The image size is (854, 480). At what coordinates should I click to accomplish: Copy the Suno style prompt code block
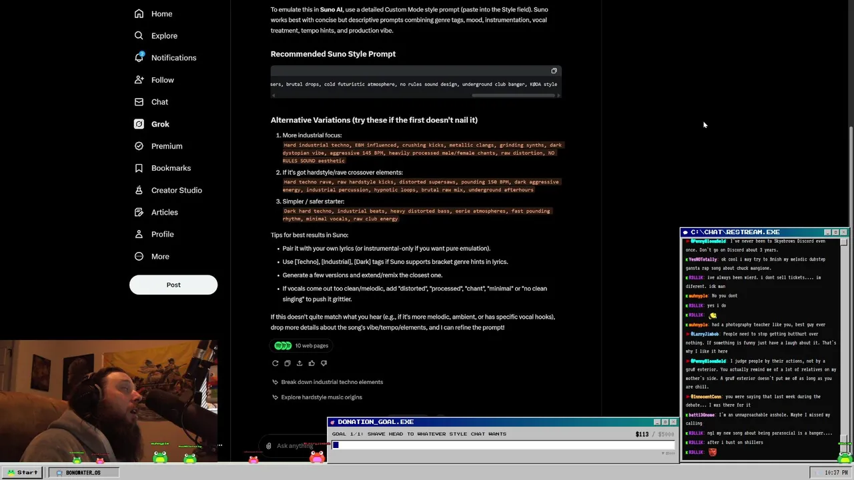(x=554, y=71)
